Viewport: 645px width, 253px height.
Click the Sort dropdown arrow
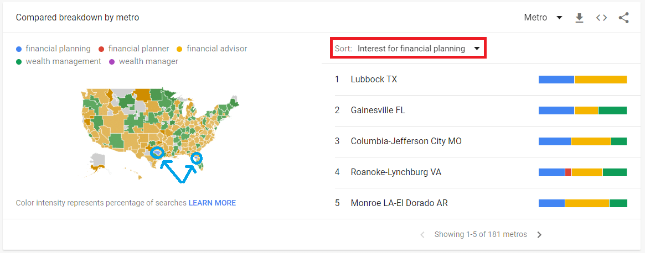pyautogui.click(x=477, y=49)
